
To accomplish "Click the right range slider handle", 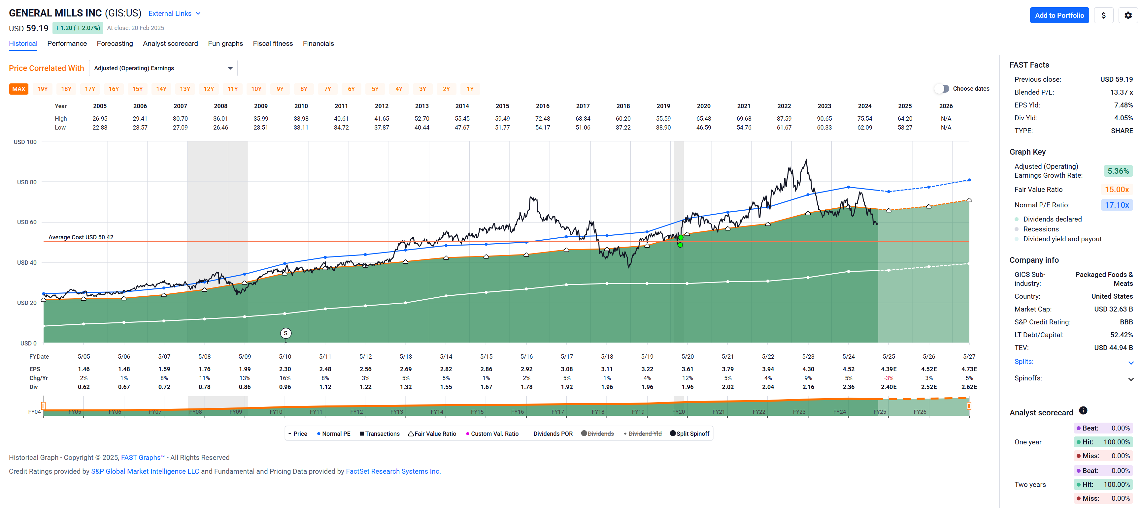I will click(x=969, y=406).
